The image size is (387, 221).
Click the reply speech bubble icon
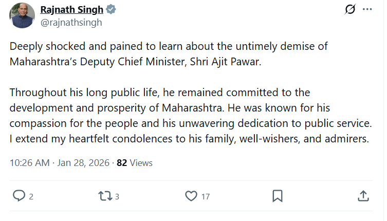19,196
